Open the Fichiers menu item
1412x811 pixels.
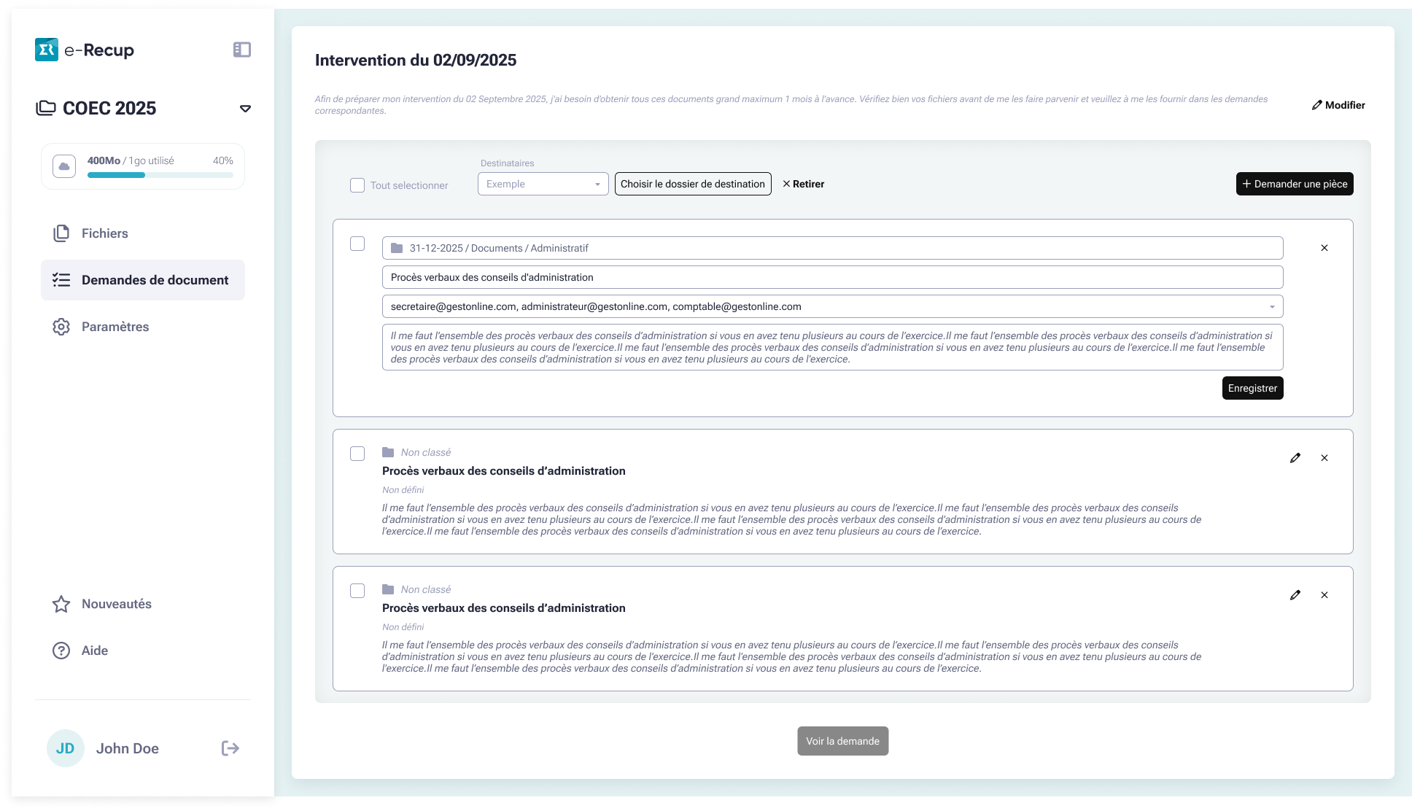point(104,233)
